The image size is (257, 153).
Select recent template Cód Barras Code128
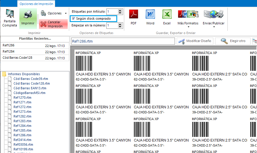[x=35, y=58]
